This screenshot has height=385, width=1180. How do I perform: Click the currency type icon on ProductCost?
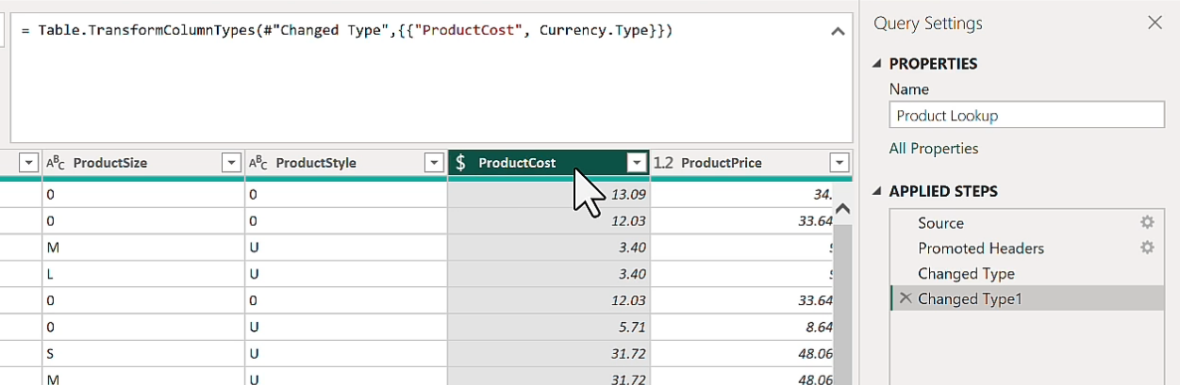point(460,163)
